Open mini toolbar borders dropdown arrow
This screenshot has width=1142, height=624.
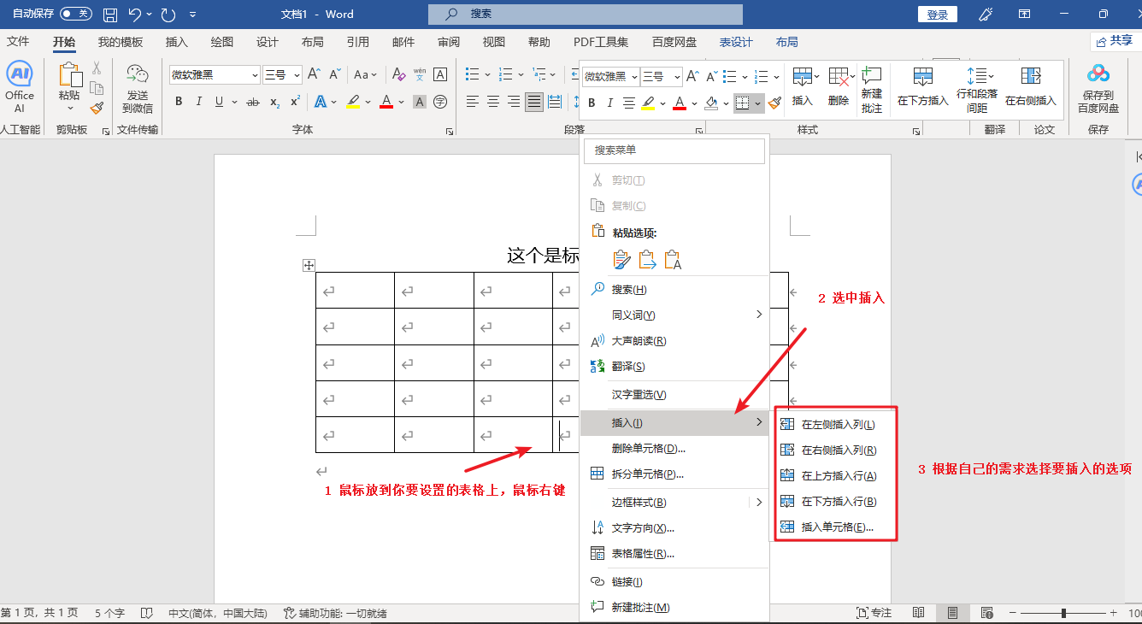coord(757,103)
